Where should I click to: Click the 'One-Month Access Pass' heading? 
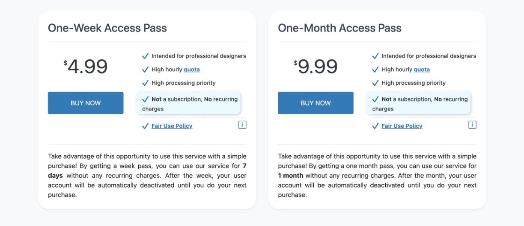click(339, 28)
